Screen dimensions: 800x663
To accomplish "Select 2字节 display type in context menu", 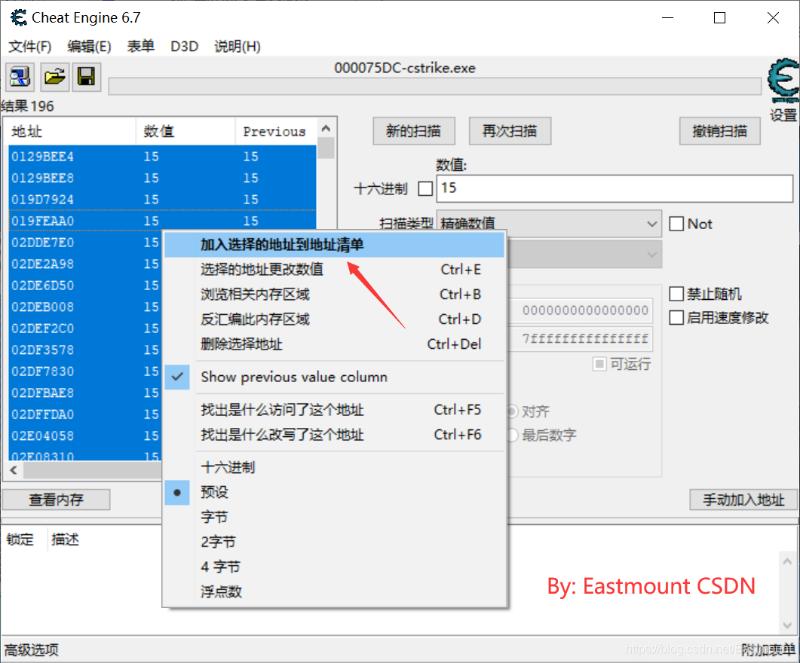I will click(x=334, y=542).
